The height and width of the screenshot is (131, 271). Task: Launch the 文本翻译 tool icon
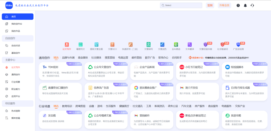point(190,45)
